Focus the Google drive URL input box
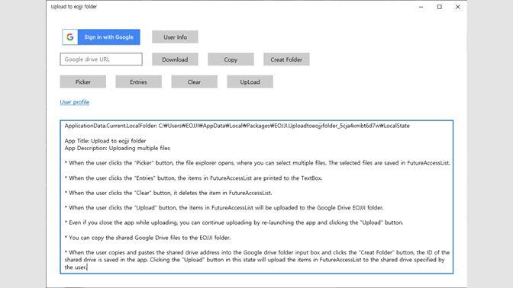Viewport: 513px width, 288px height. point(101,59)
